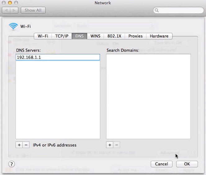The image size is (206, 175).
Task: Add a search domain with plus button
Action: 110,145
